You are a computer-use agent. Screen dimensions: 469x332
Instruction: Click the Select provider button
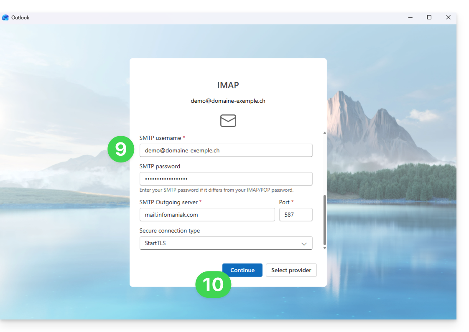[291, 270]
